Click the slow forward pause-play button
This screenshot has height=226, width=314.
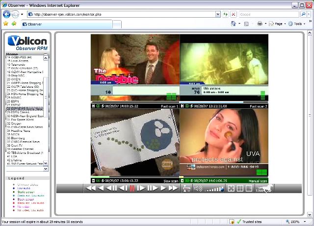coord(153,188)
